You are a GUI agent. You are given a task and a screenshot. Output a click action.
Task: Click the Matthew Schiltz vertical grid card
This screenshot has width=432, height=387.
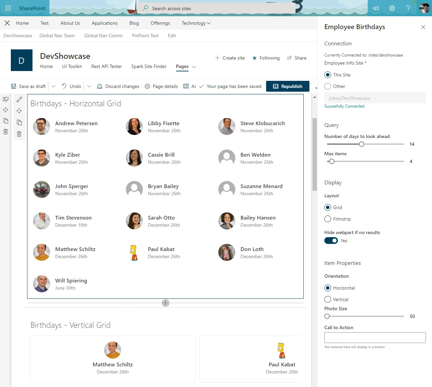click(113, 359)
